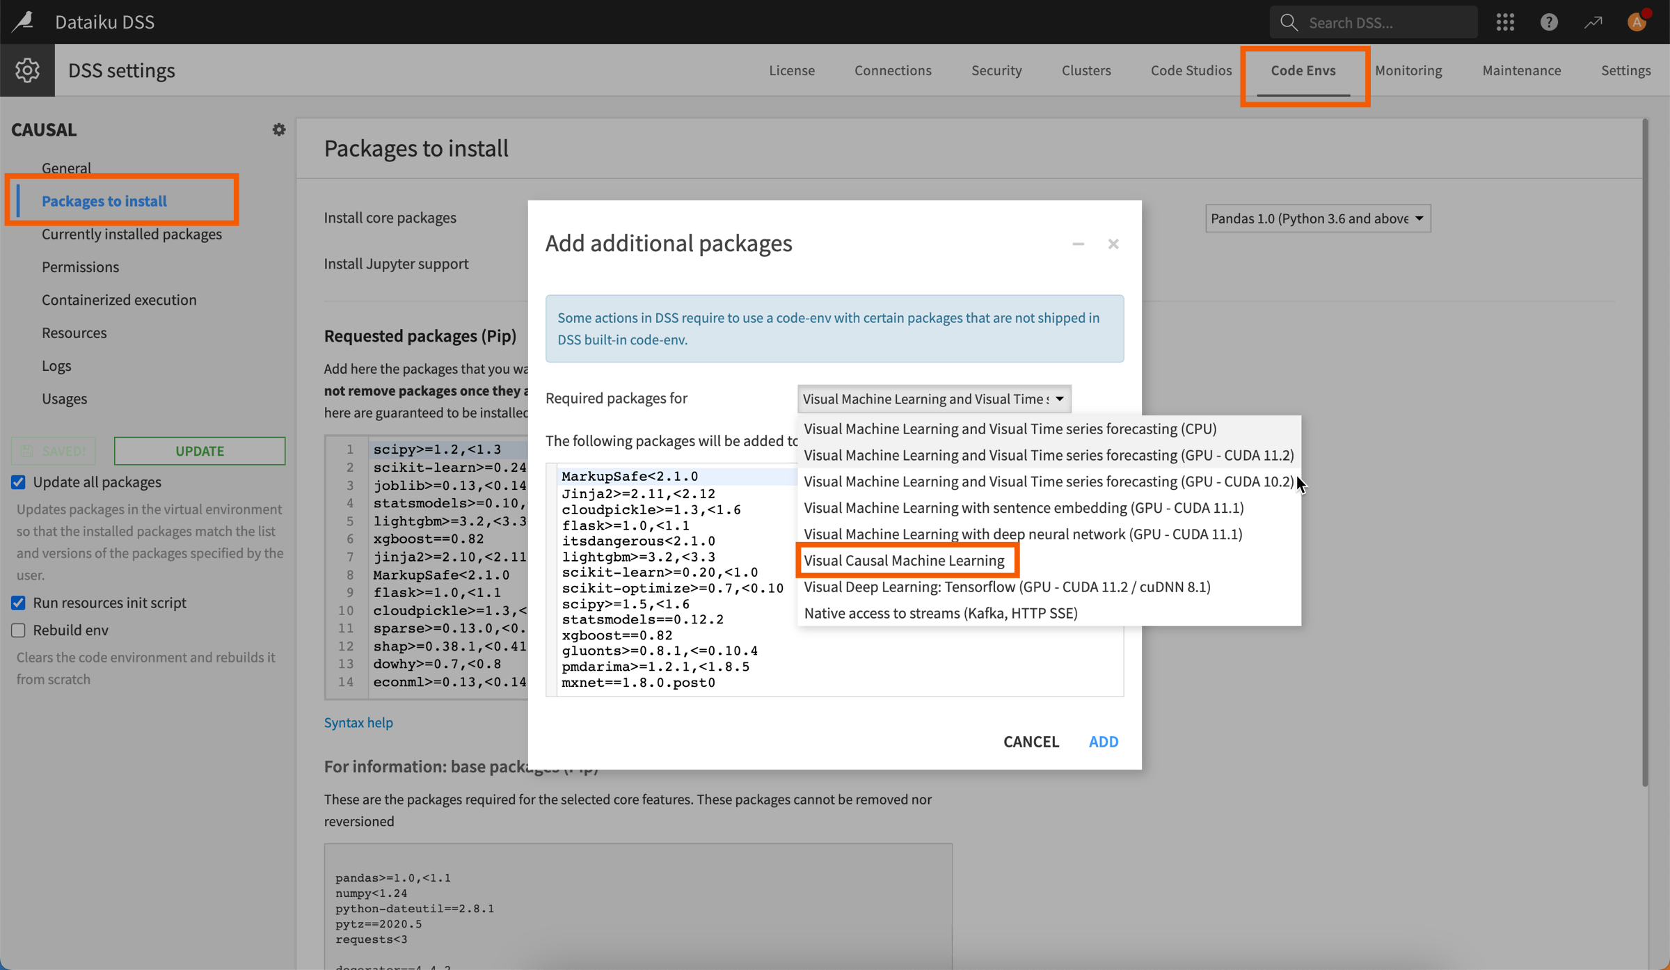Viewport: 1670px width, 970px height.
Task: Click the DSS settings gear icon
Action: [27, 70]
